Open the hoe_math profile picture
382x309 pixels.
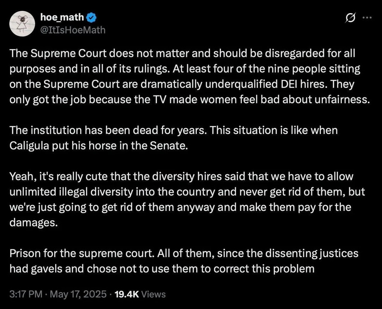(x=23, y=24)
